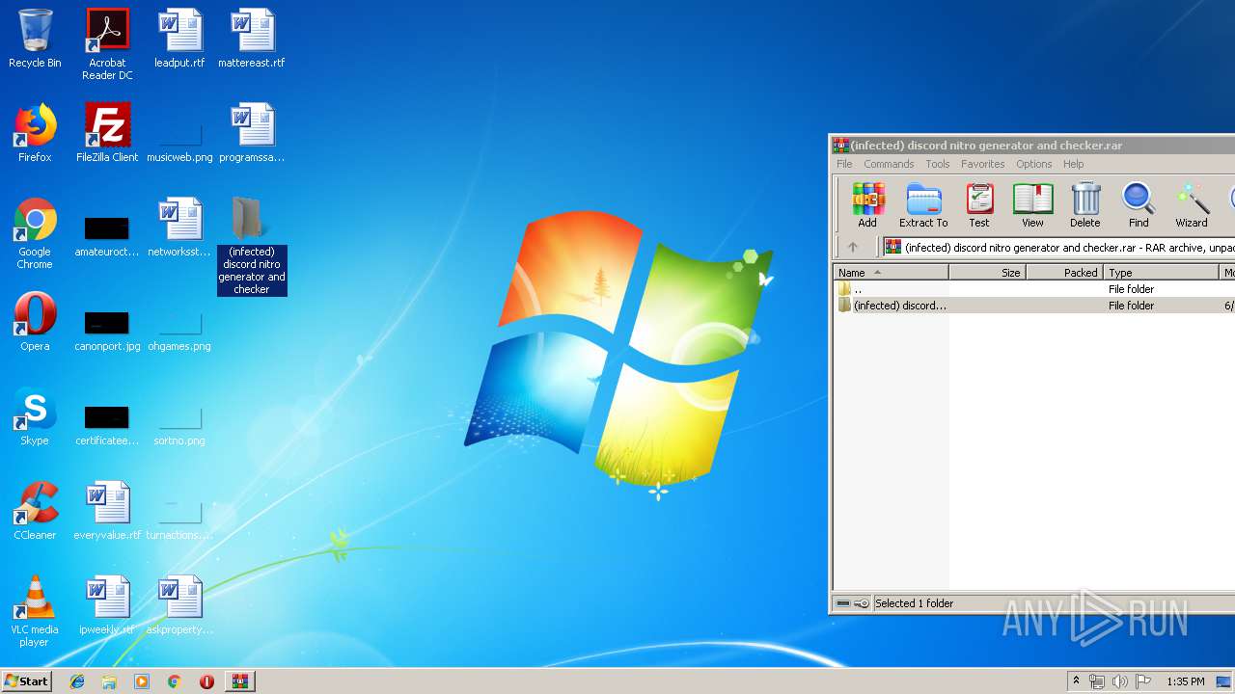
Task: Select the Opera desktop shortcut
Action: [x=35, y=322]
